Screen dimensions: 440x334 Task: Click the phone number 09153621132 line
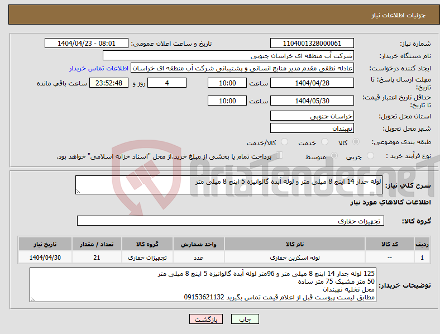coord(280,297)
